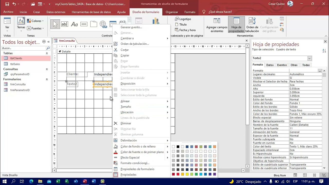
Task: Pick the black color swatch
Action: 178,147
